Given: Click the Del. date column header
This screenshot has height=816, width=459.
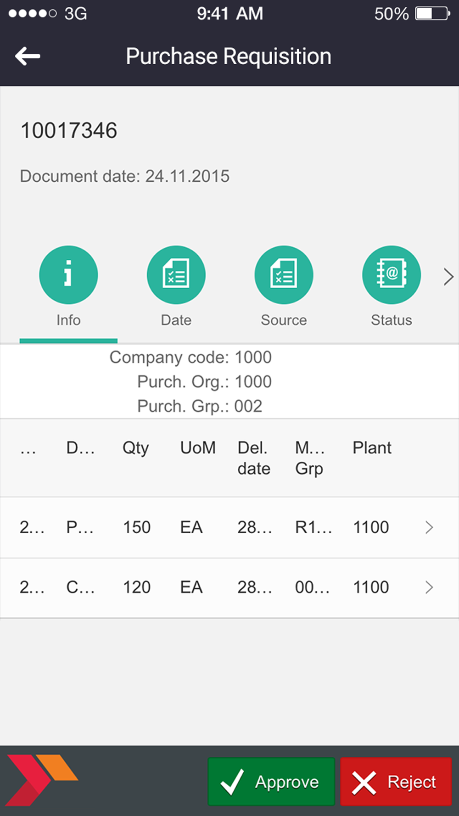Looking at the screenshot, I should [254, 458].
